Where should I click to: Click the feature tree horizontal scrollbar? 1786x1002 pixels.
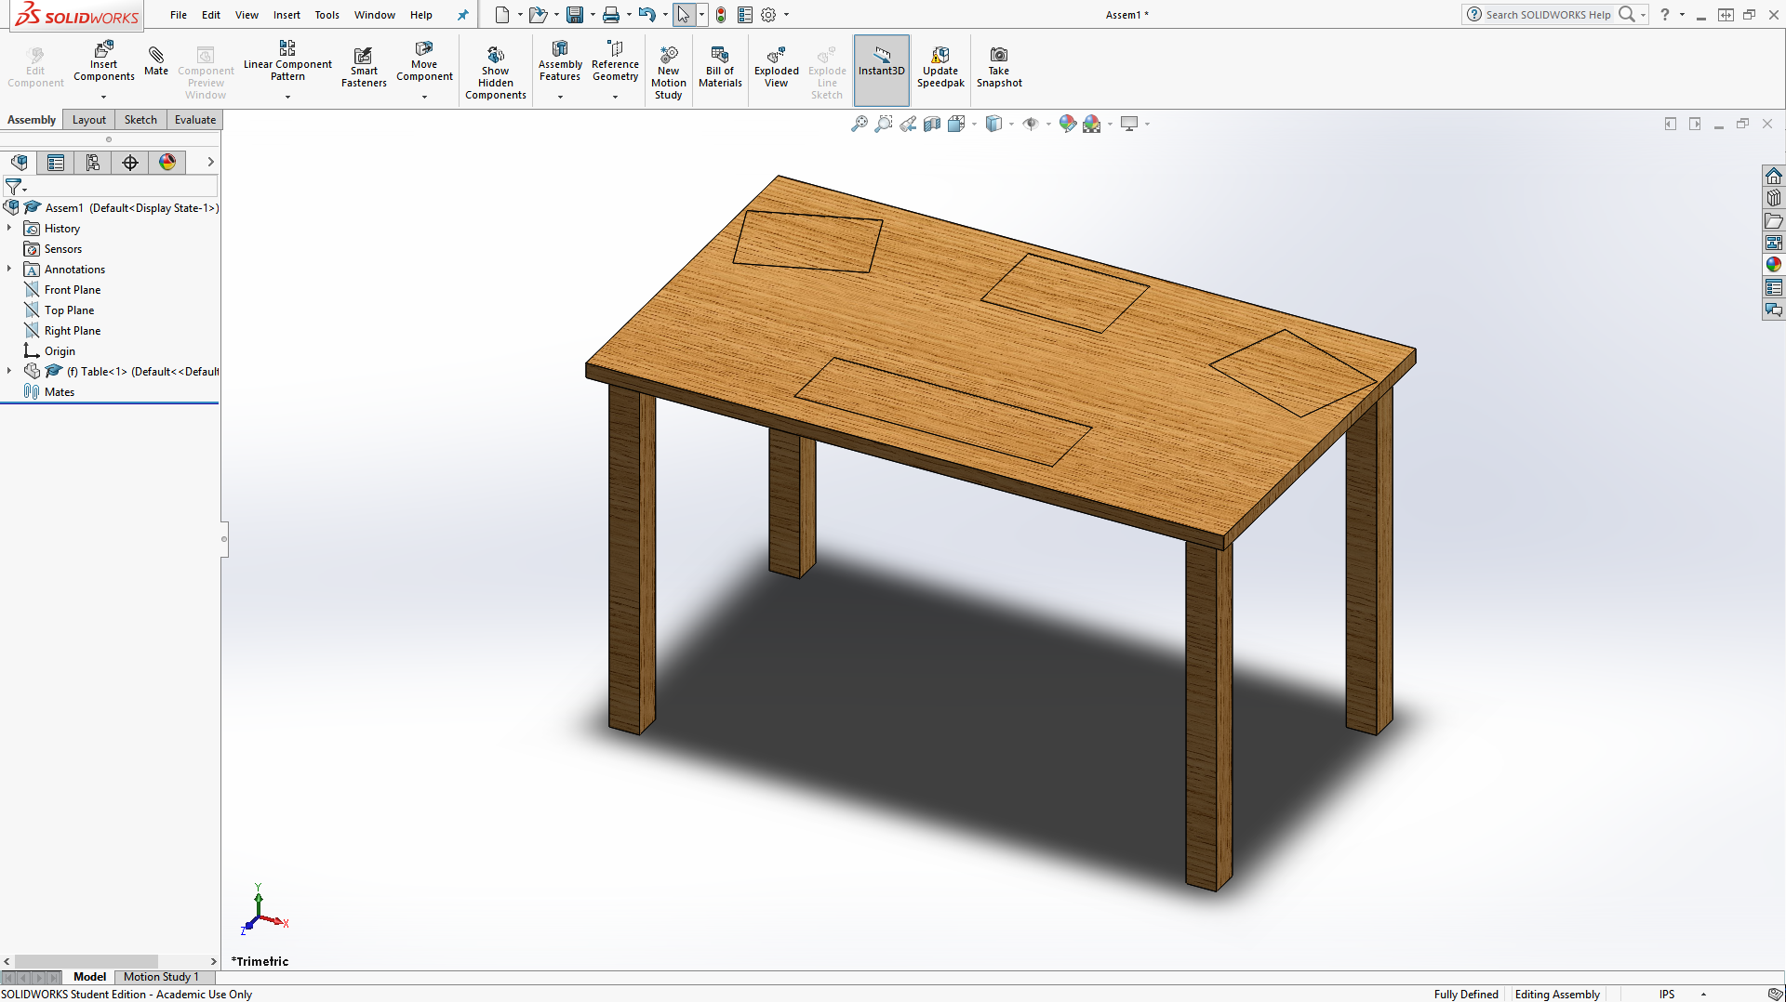pos(86,961)
